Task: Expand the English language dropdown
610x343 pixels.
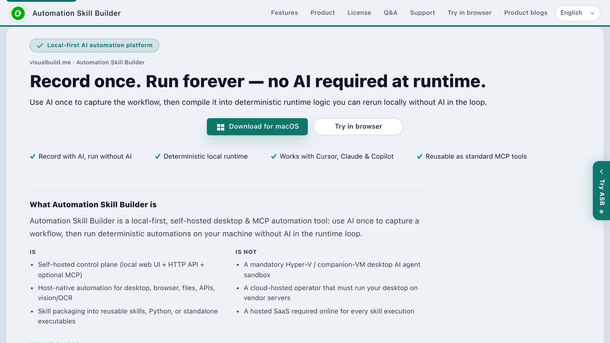Action: 578,13
